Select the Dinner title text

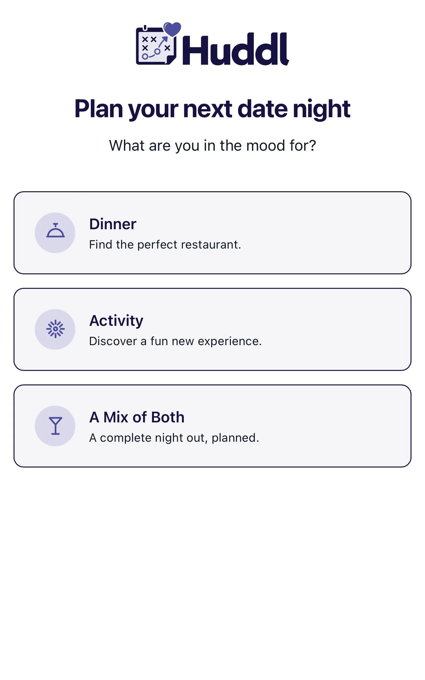(x=113, y=224)
